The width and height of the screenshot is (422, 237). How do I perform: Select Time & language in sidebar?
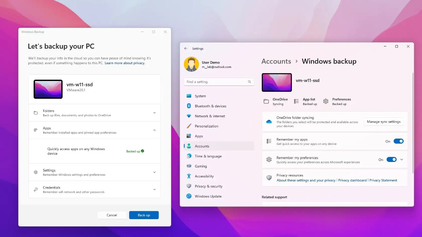[219, 156]
